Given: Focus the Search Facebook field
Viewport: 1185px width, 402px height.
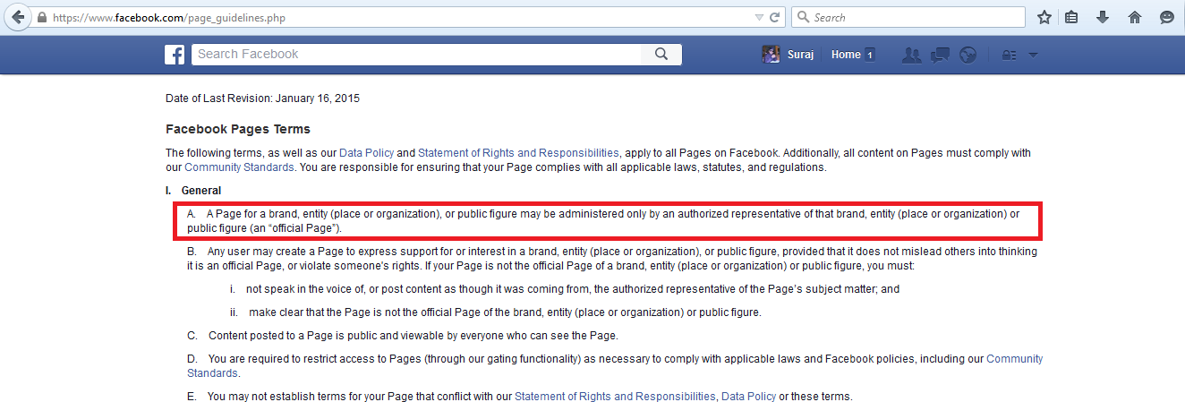Looking at the screenshot, I should [x=416, y=55].
